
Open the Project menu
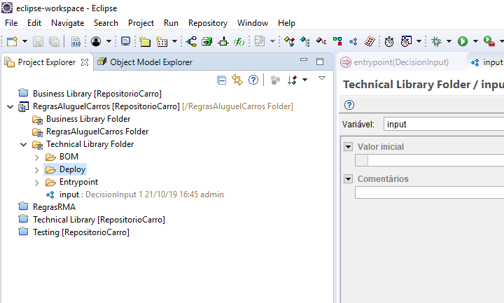click(x=141, y=23)
